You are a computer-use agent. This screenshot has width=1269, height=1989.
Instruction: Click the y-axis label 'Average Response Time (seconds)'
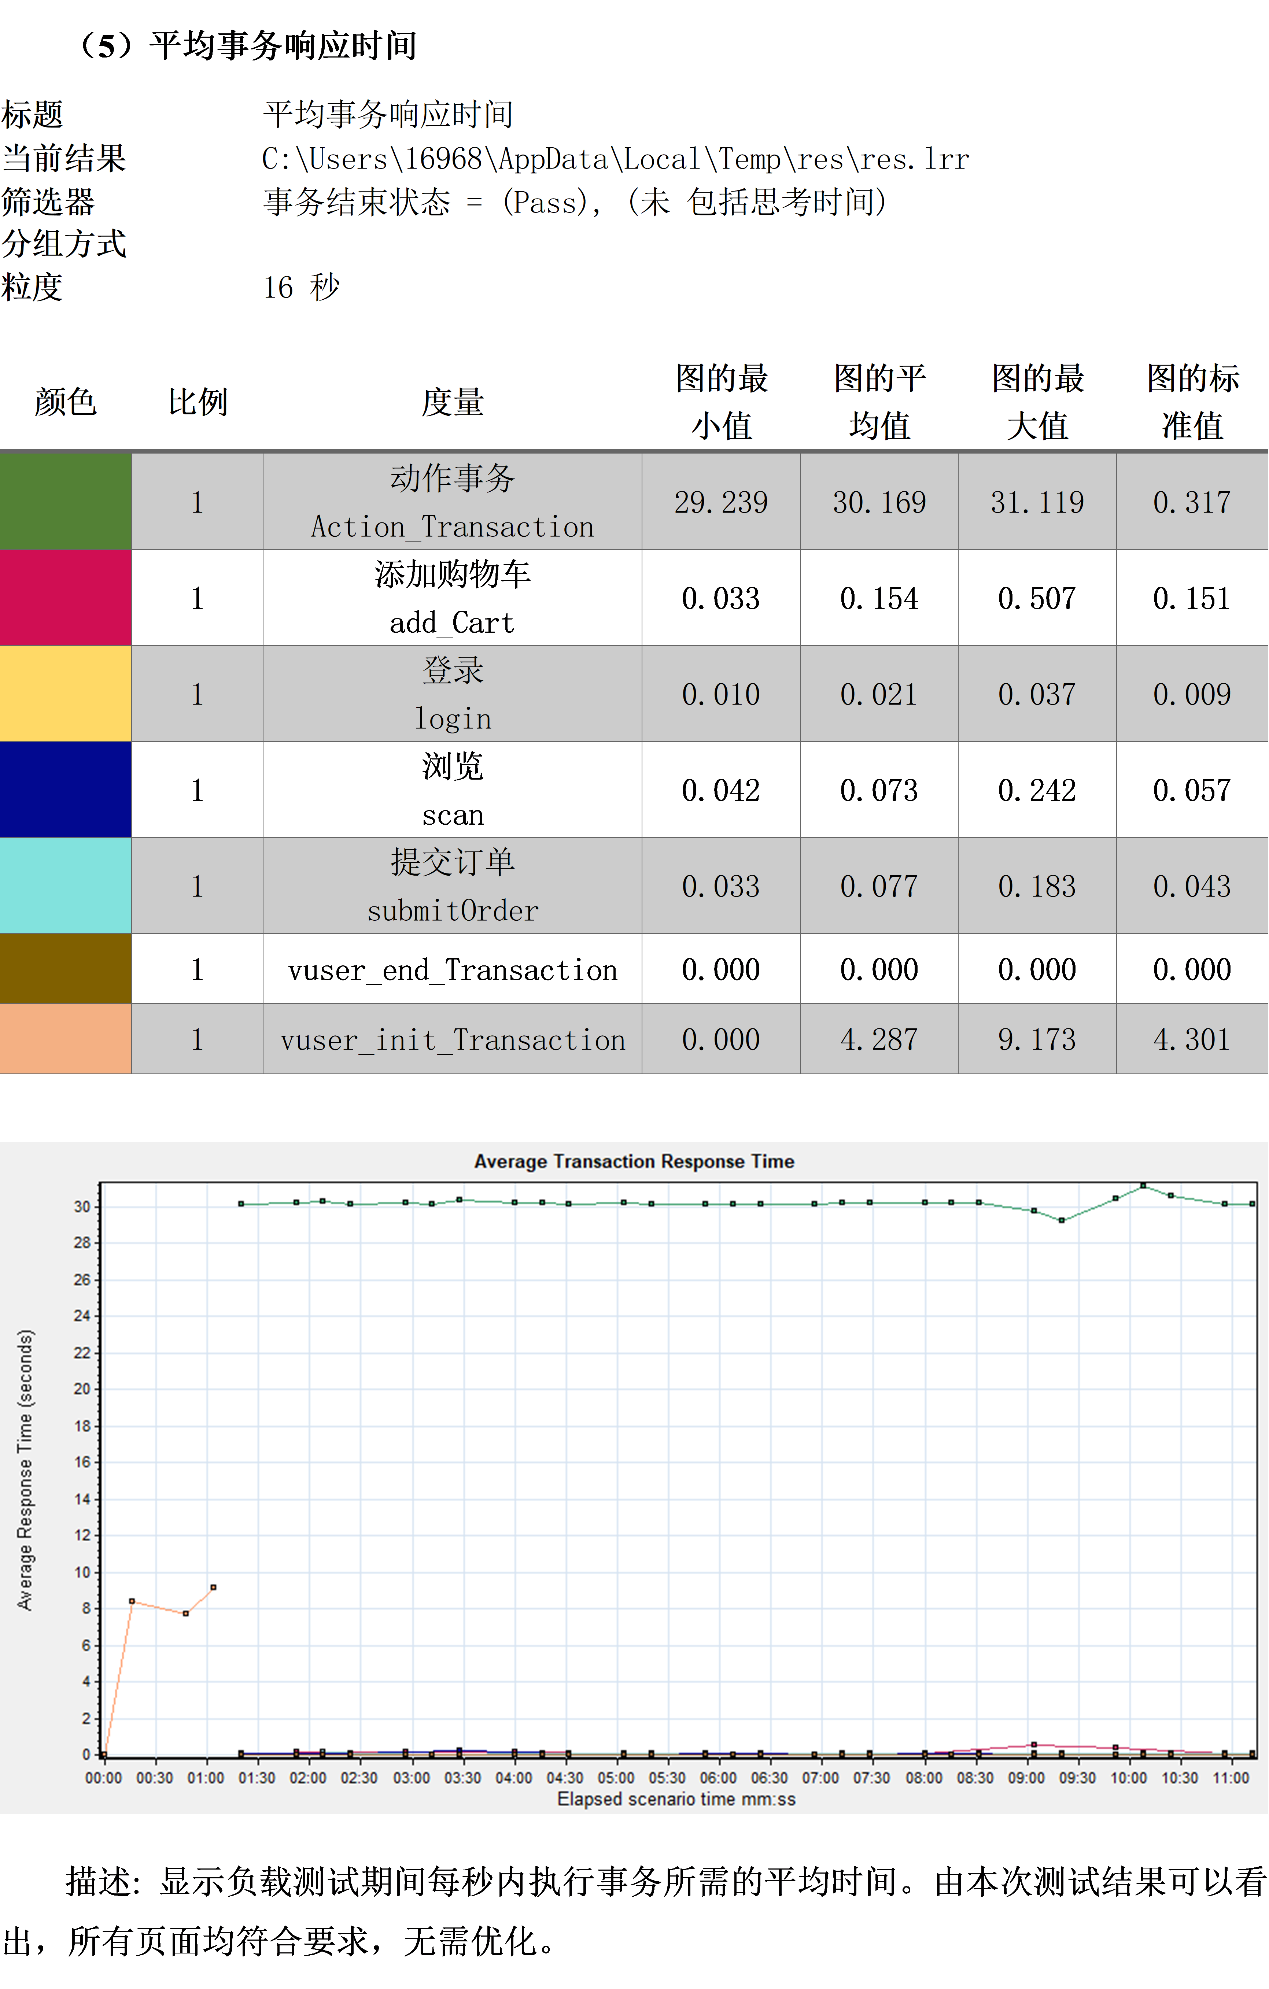point(25,1470)
